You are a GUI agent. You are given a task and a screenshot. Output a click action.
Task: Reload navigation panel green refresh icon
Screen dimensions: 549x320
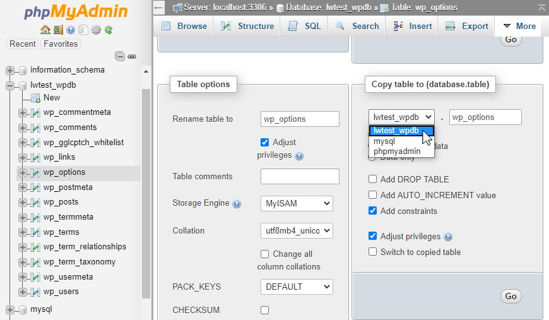click(x=109, y=30)
